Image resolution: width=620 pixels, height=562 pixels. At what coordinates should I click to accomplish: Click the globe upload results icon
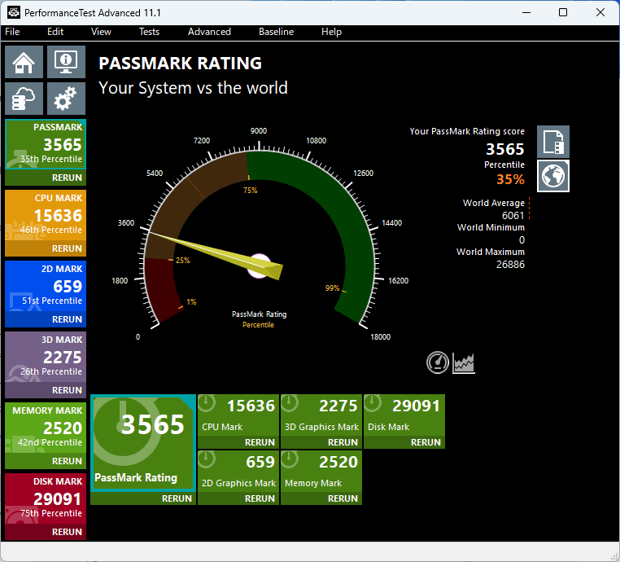point(553,176)
